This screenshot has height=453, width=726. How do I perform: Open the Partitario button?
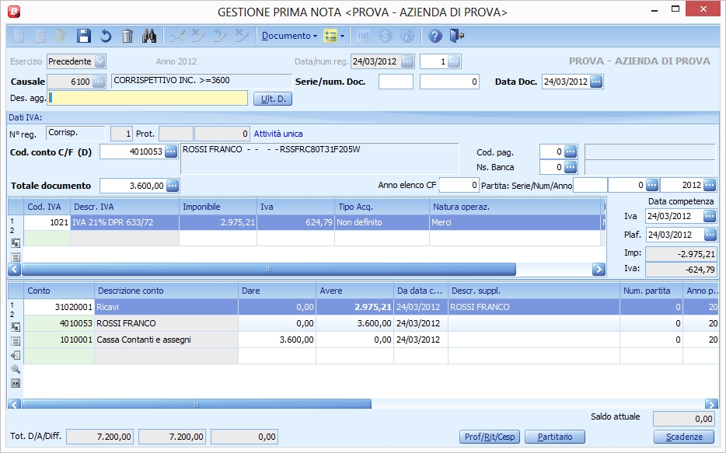click(554, 437)
